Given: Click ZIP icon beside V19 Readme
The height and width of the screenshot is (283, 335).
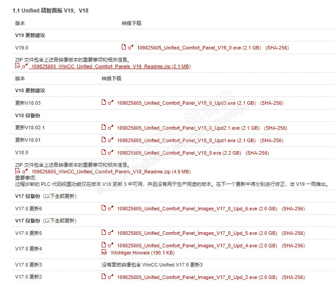Looking at the screenshot, I should click(17, 66).
